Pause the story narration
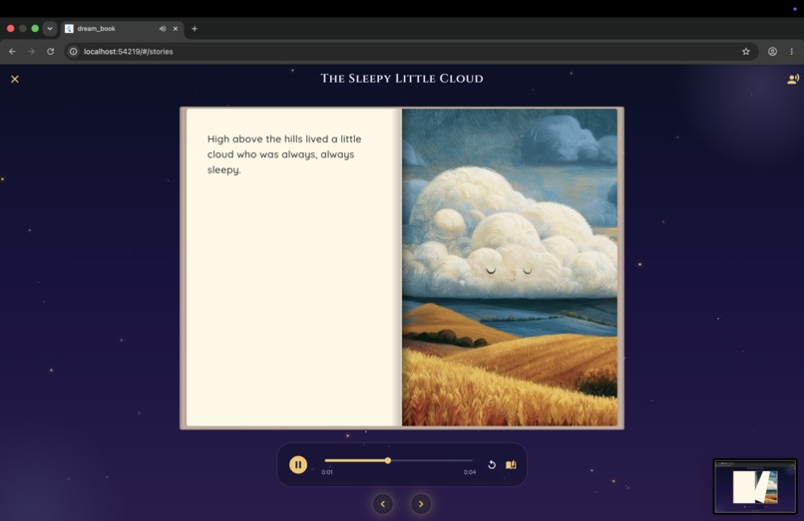 (x=298, y=464)
